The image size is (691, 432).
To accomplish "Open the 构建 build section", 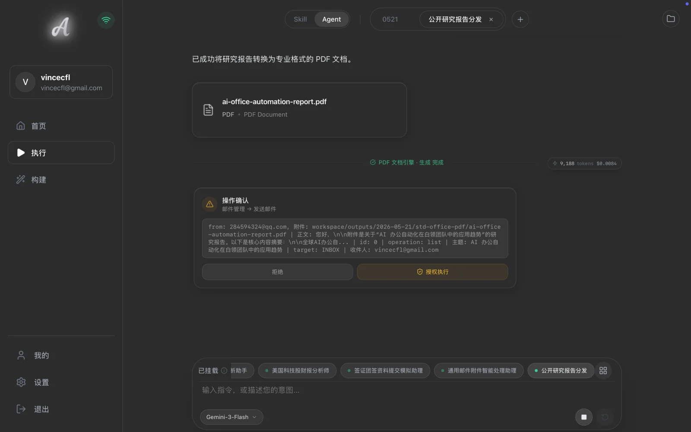I will (61, 179).
